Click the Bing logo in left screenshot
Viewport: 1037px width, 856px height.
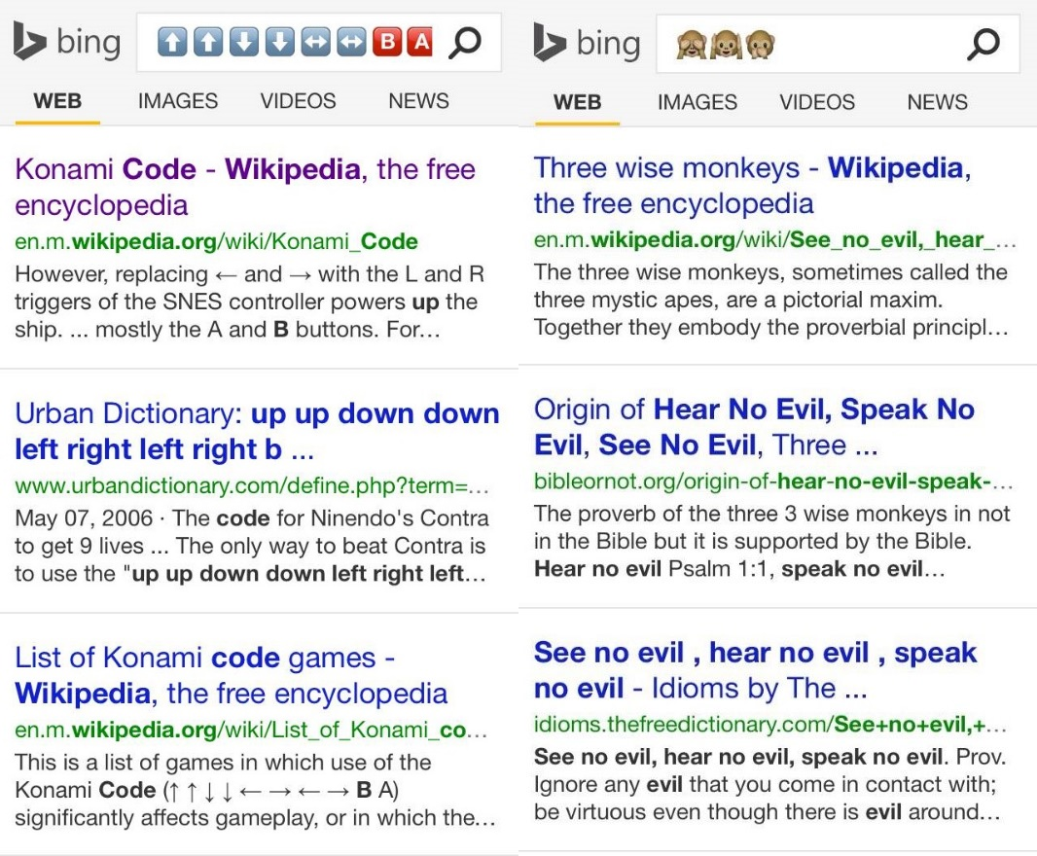tap(67, 42)
